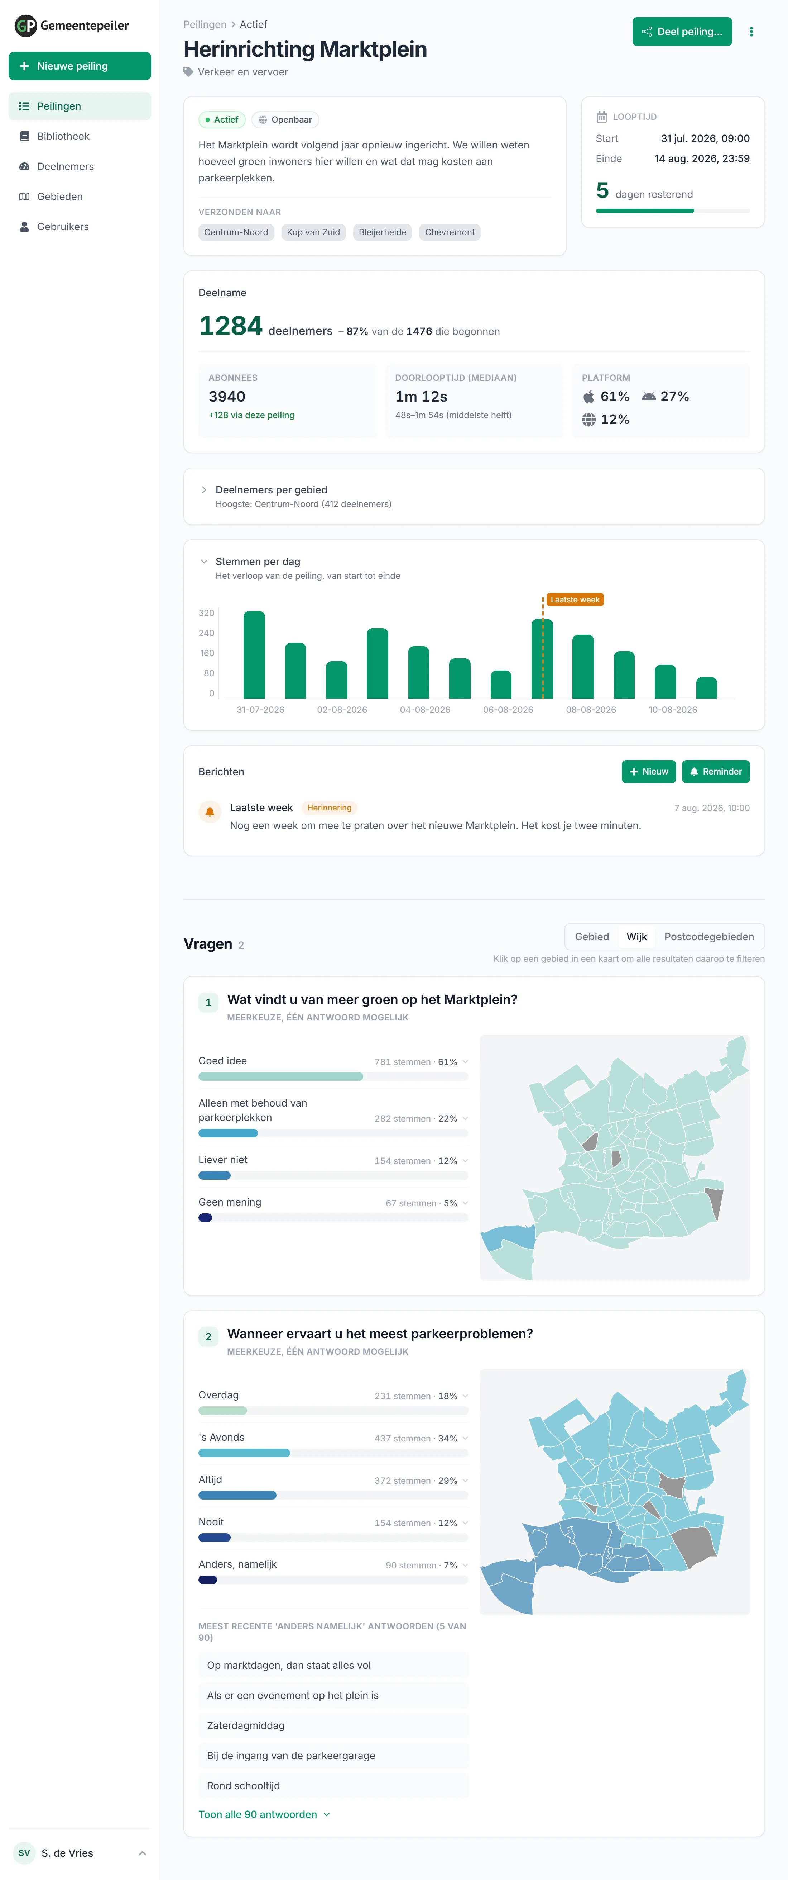Collapse Stemmen per dag section
This screenshot has height=1880, width=788.
click(x=204, y=561)
